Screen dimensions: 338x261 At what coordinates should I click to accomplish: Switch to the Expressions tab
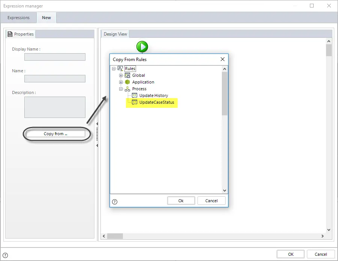pyautogui.click(x=18, y=18)
